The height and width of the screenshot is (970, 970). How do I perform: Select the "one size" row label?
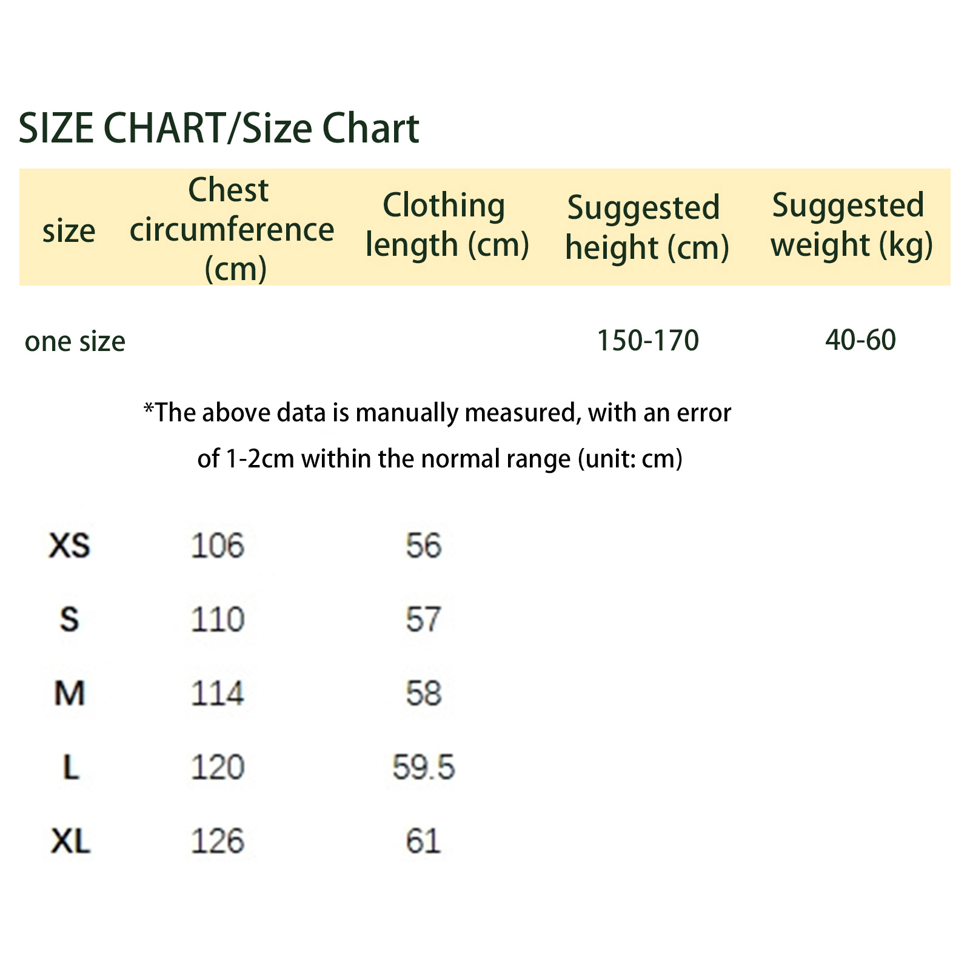[75, 342]
